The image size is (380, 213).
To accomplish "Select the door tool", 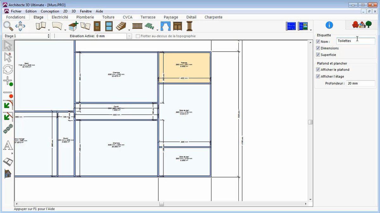I will coord(97,26).
